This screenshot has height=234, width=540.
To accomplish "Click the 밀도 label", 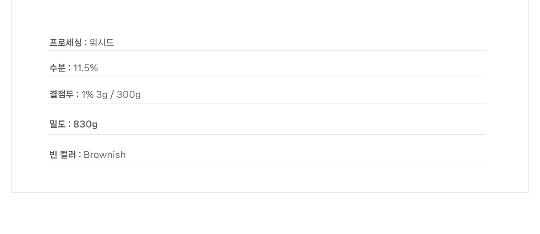I will click(x=57, y=124).
